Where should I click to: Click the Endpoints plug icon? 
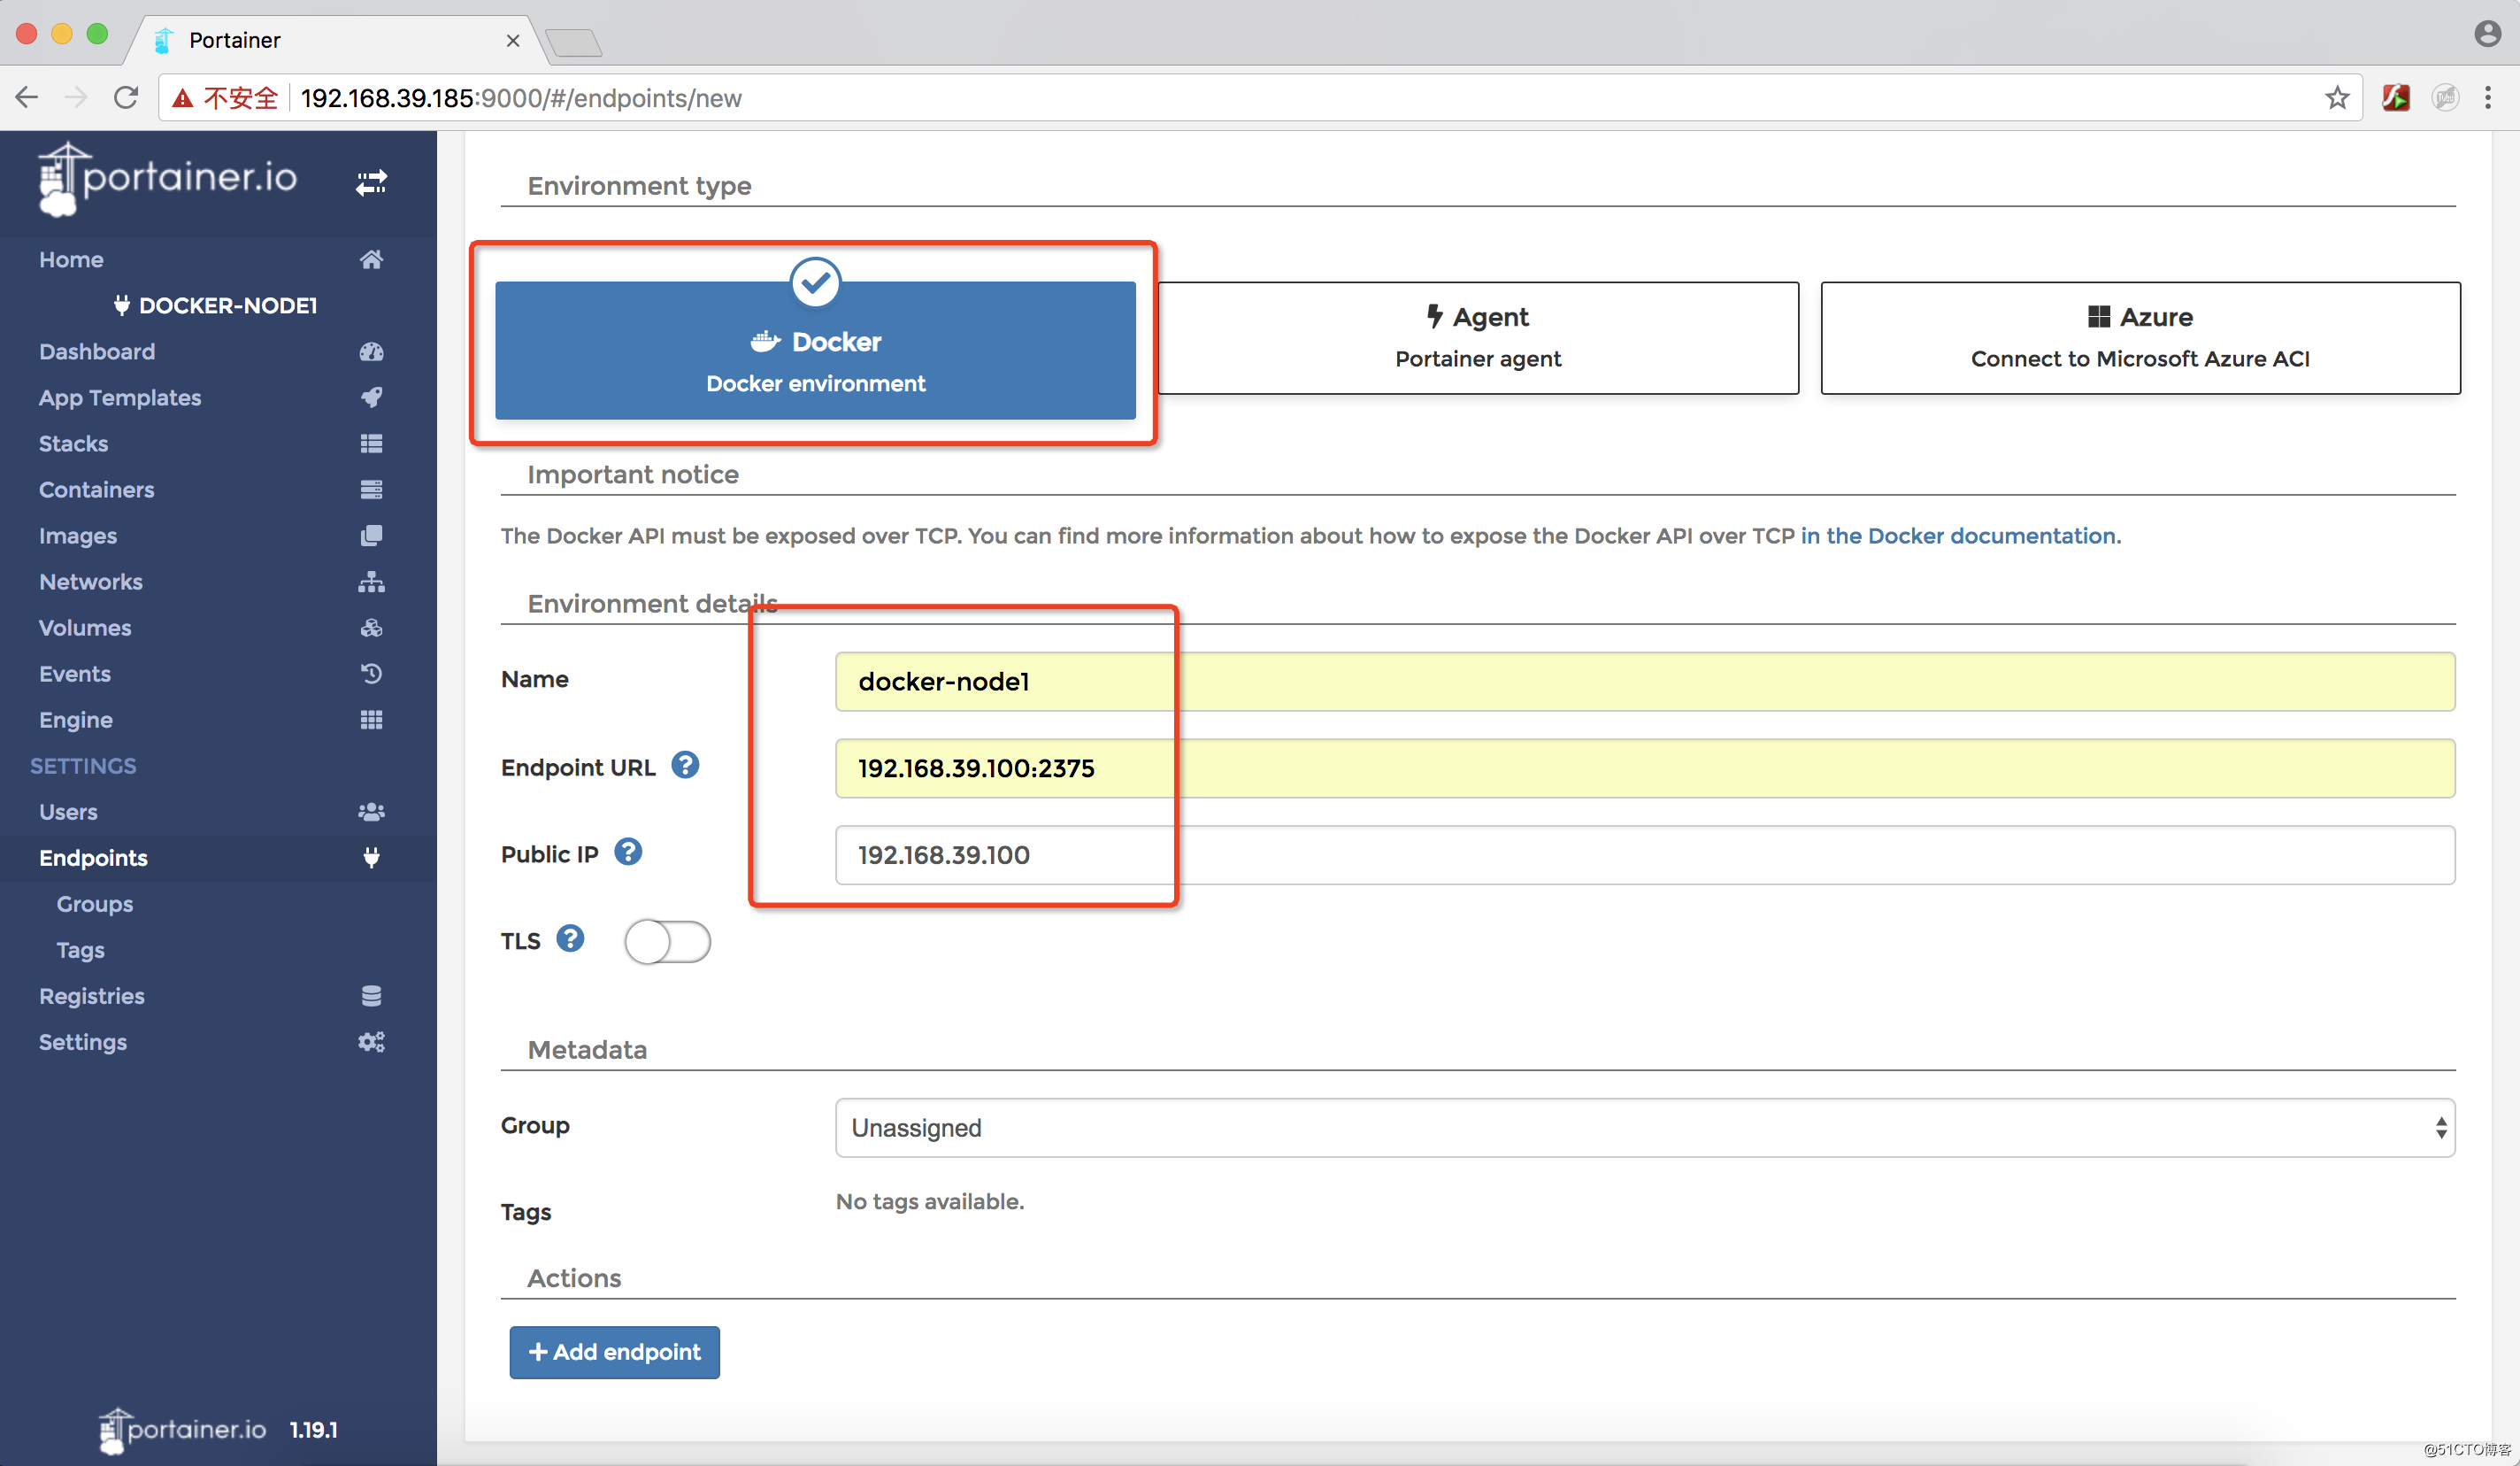371,858
